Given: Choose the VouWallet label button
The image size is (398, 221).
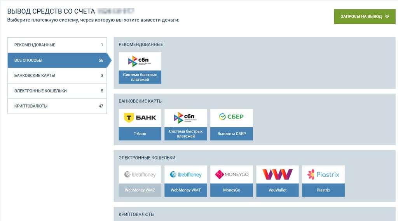Looking at the screenshot, I should pos(278,190).
